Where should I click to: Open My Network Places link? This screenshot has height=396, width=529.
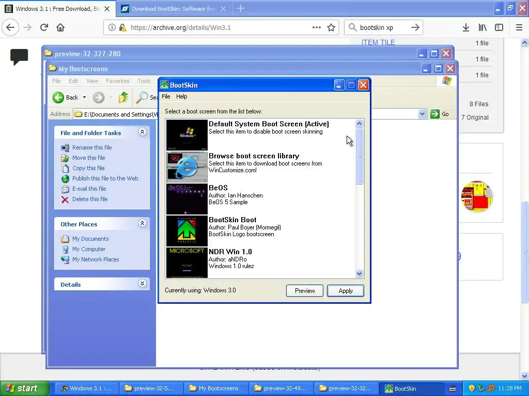tap(96, 260)
